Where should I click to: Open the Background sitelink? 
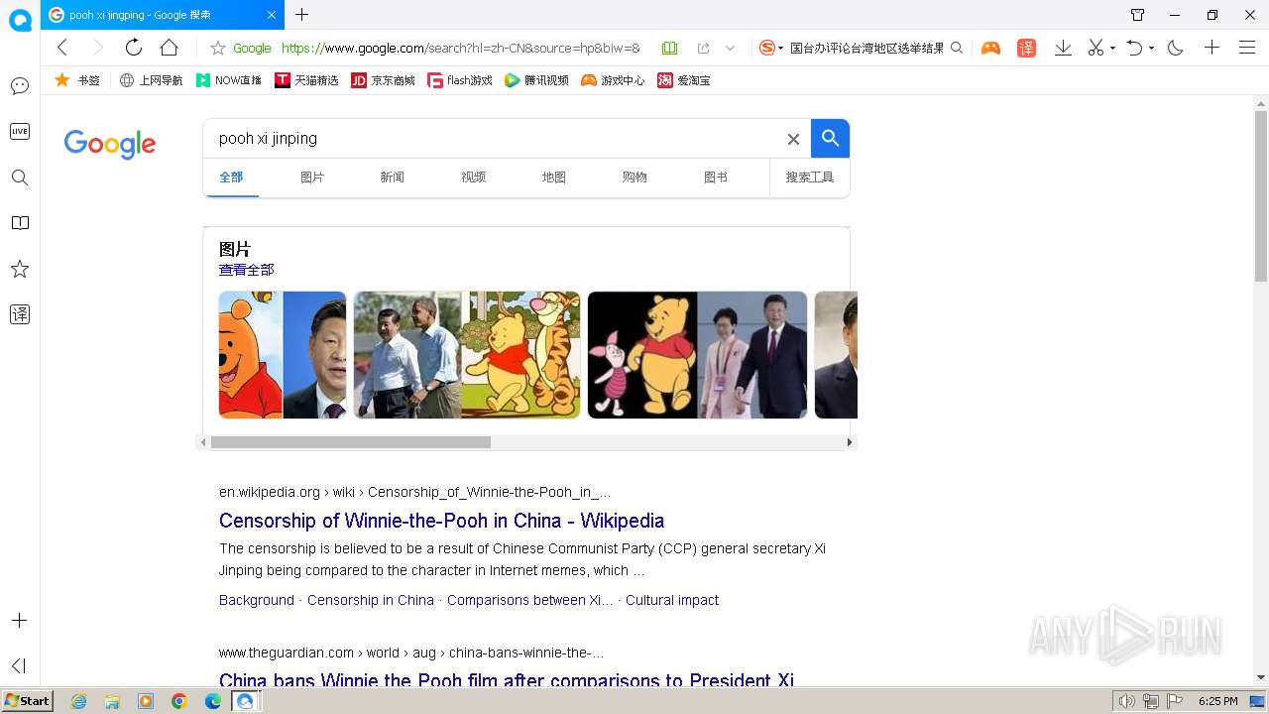click(257, 600)
